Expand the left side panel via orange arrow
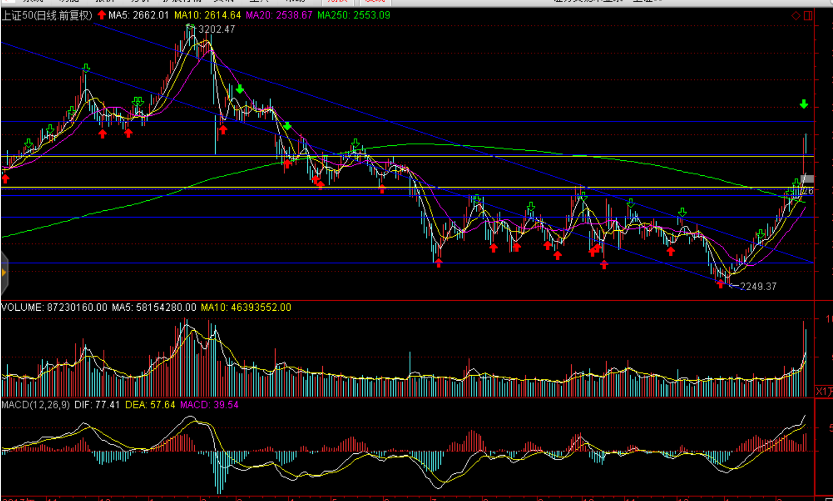 pyautogui.click(x=4, y=272)
